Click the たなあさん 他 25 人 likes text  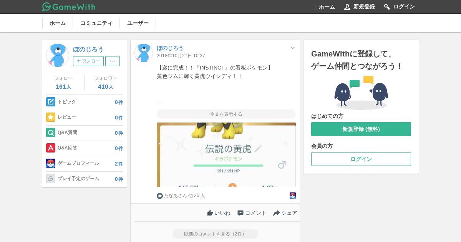(185, 196)
